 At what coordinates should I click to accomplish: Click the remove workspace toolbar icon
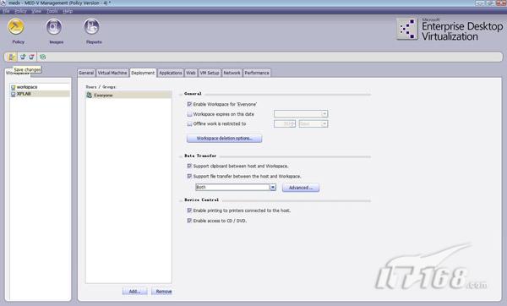(31, 57)
